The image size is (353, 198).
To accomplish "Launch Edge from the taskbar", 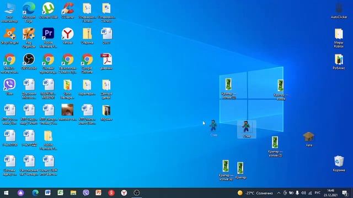I will [35, 193].
